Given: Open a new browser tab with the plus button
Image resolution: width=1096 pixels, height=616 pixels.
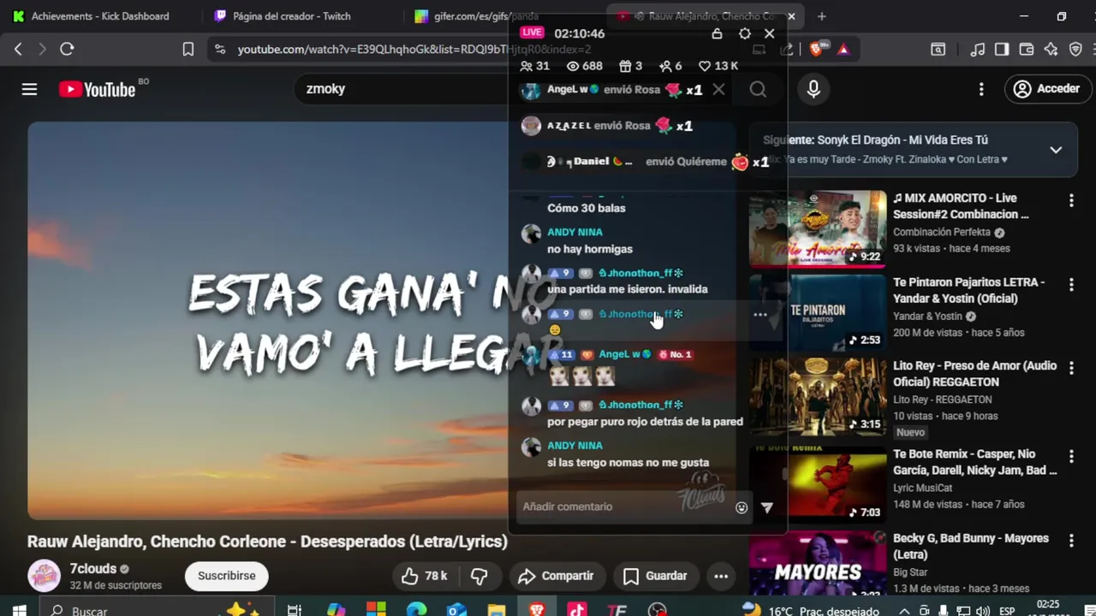Looking at the screenshot, I should pyautogui.click(x=822, y=16).
